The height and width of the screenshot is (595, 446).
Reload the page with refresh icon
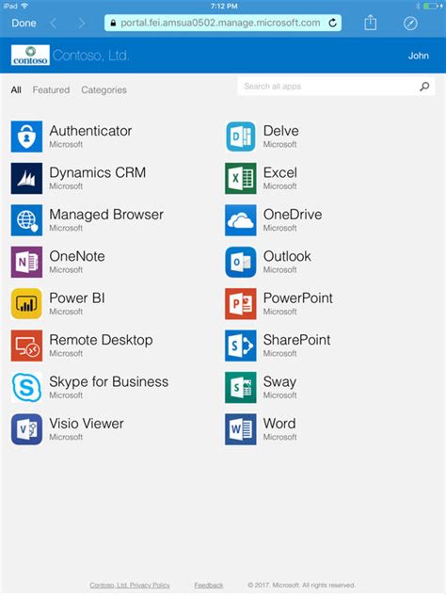(x=332, y=24)
